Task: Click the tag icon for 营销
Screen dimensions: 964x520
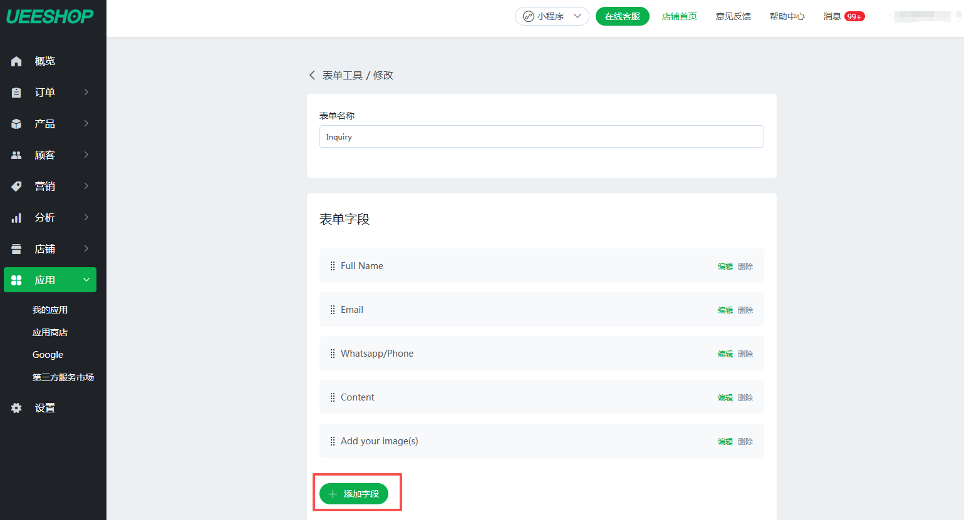Action: (x=16, y=186)
